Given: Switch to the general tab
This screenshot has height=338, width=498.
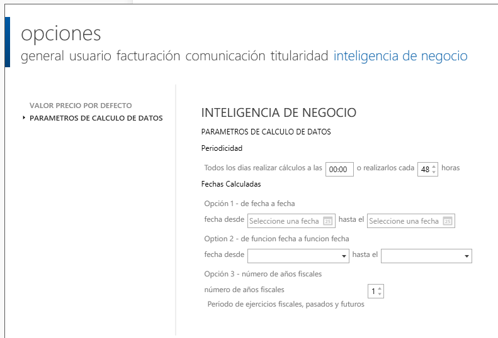Looking at the screenshot, I should click(x=42, y=56).
